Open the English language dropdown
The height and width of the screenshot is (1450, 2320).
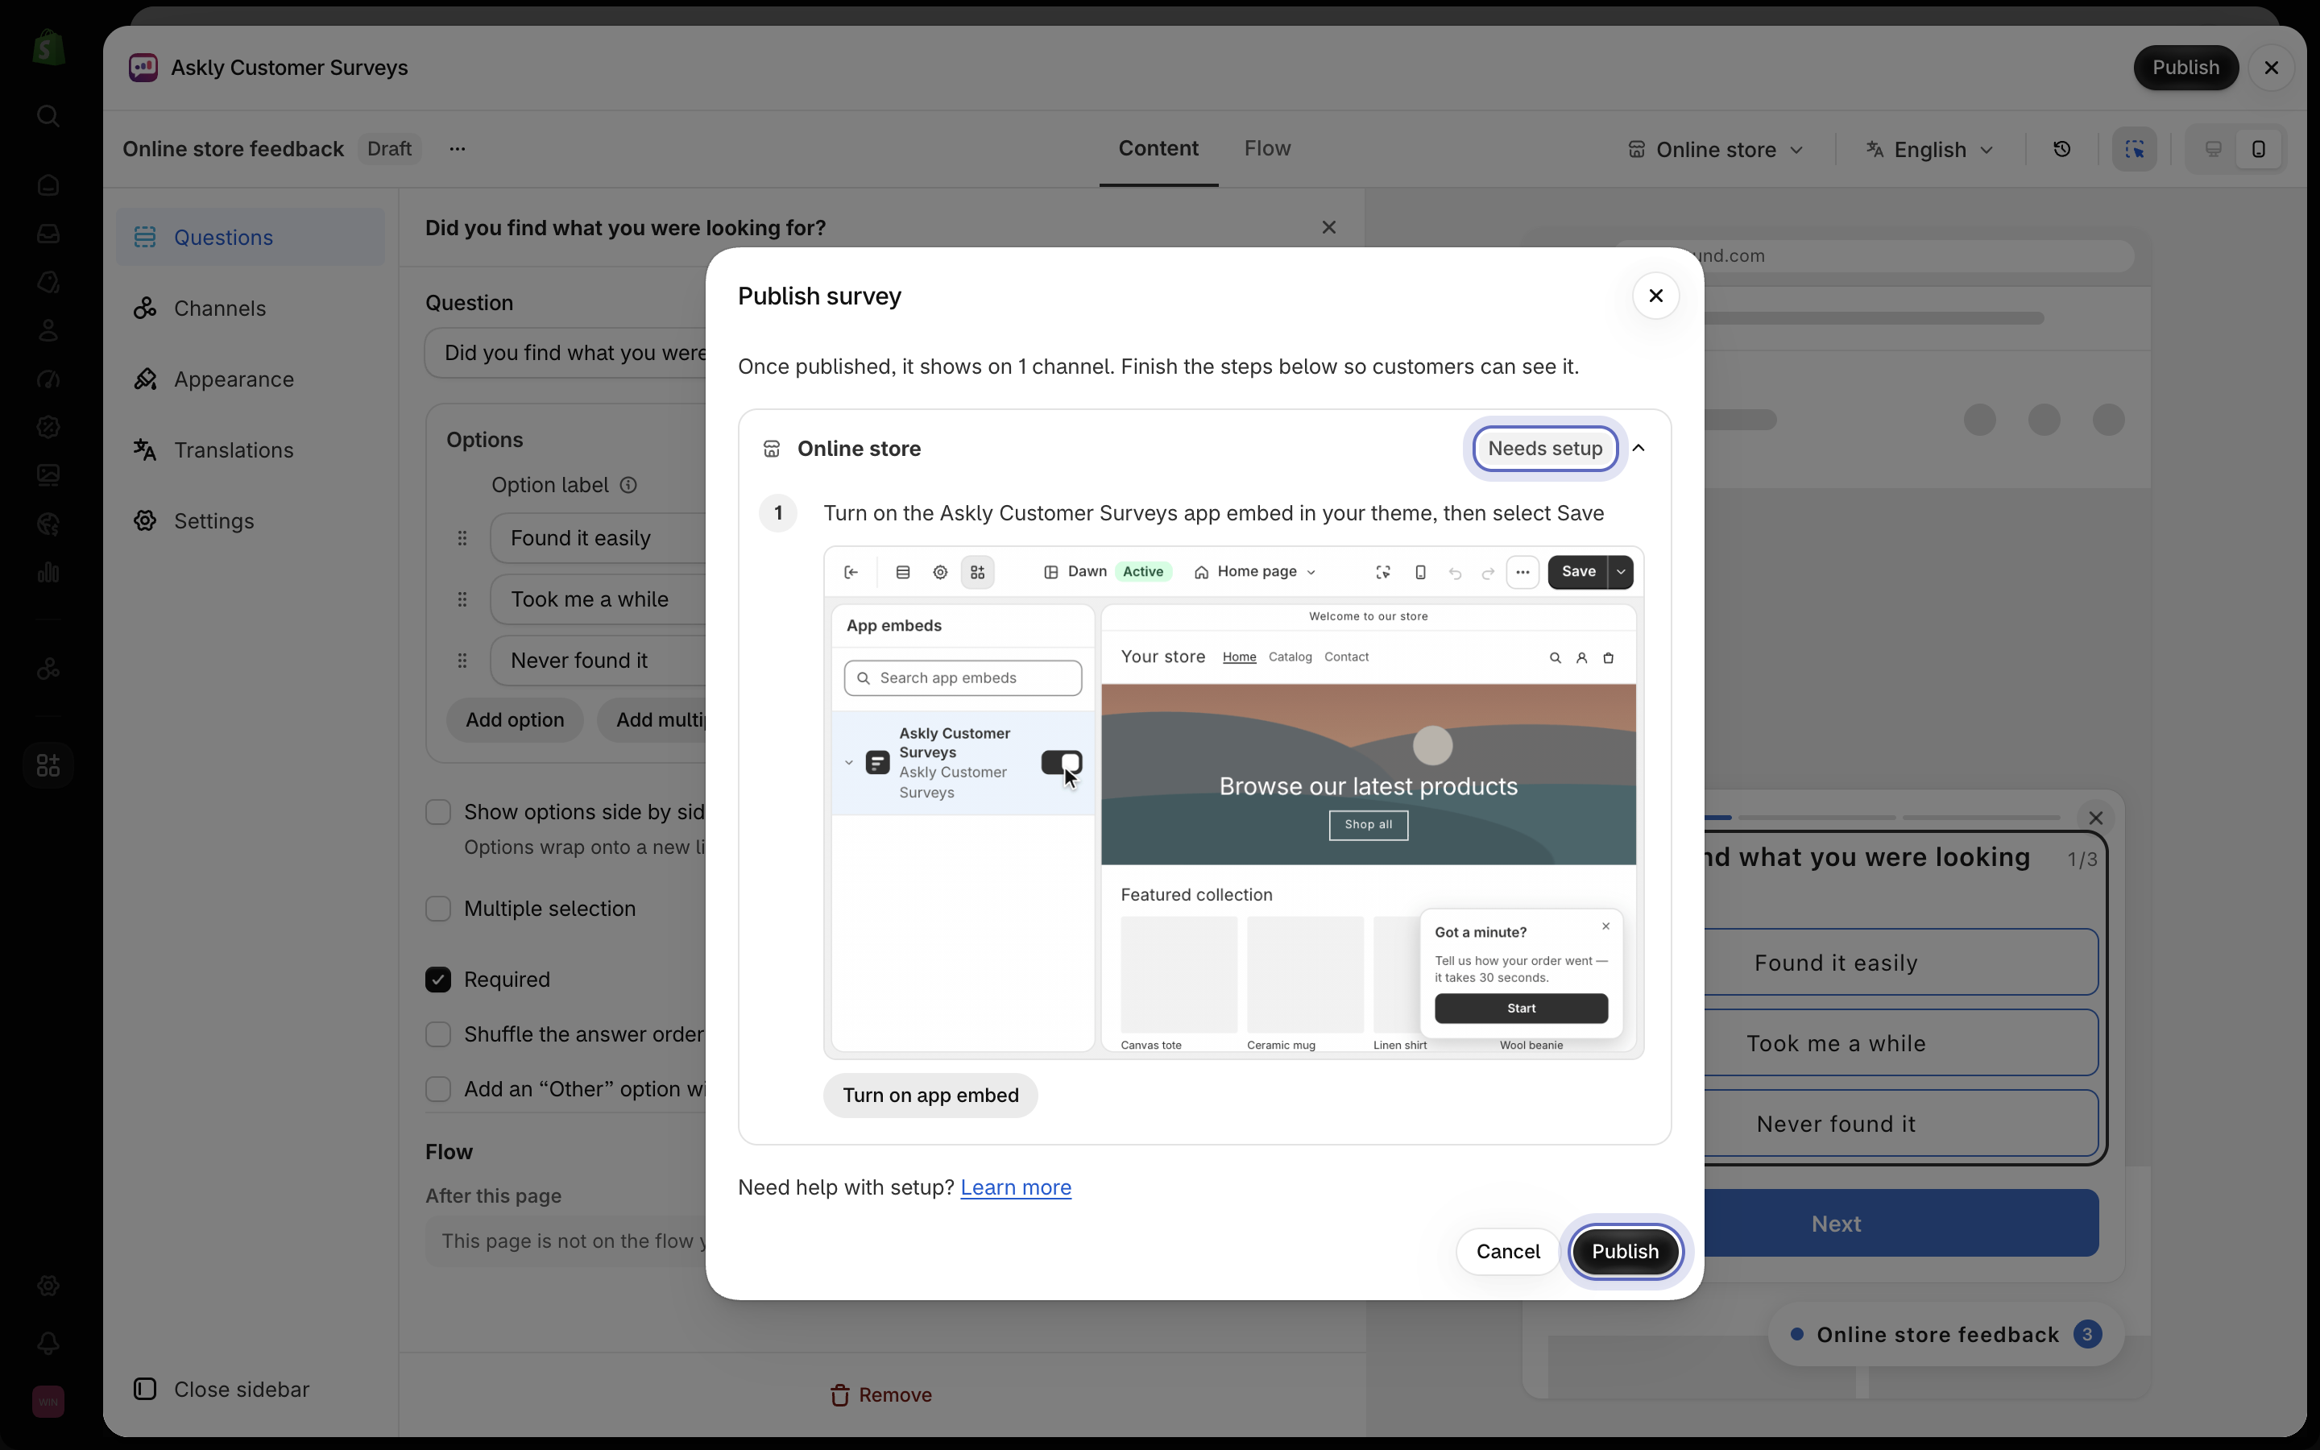coord(1931,150)
